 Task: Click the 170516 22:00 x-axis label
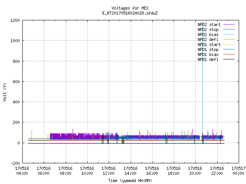coord(217,171)
